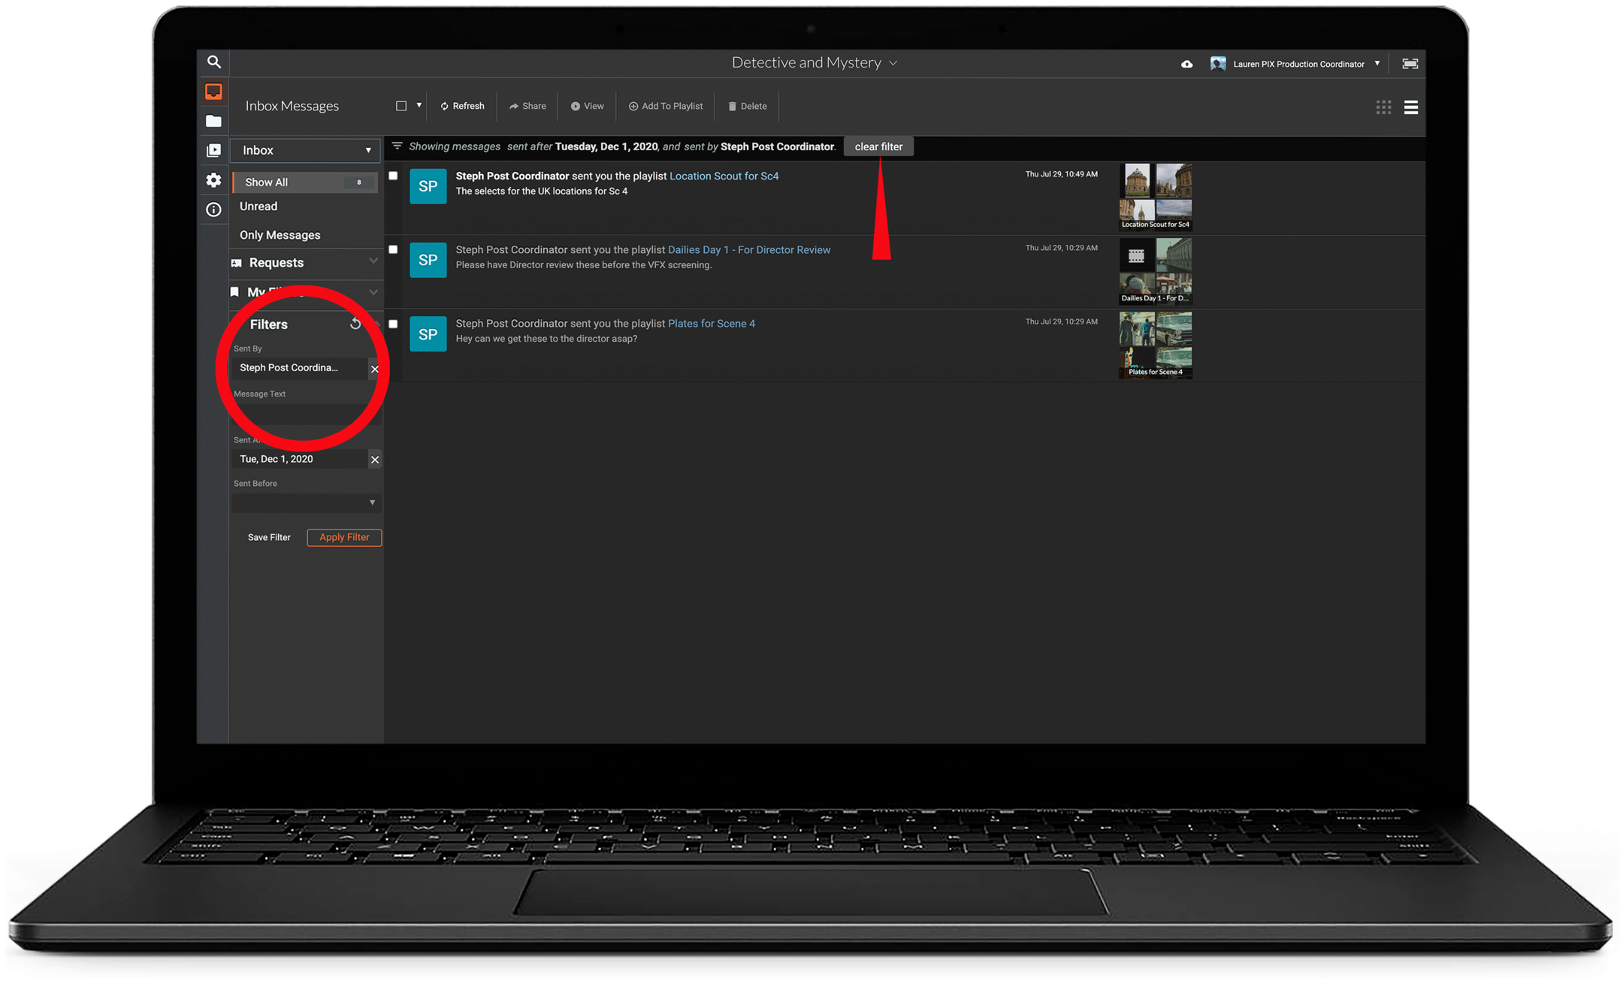The image size is (1620, 984).
Task: Check the Dailies Day 1 message checkbox
Action: tap(393, 249)
